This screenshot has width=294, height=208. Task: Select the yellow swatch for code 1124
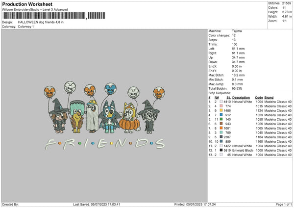coord(221,110)
